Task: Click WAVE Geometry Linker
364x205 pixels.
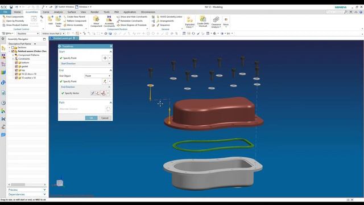Action: point(169,17)
